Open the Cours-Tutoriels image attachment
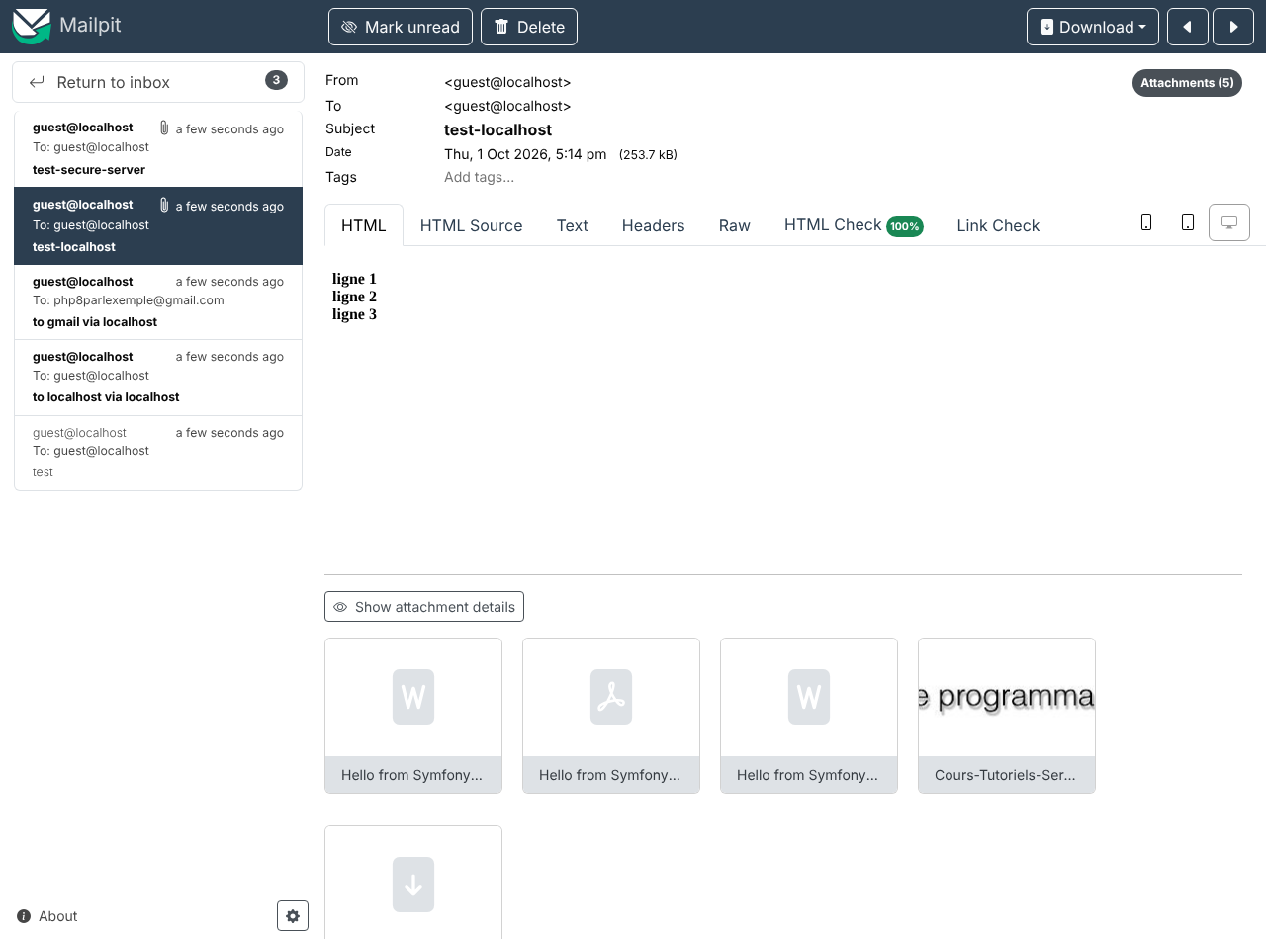1266x939 pixels. [x=1007, y=716]
